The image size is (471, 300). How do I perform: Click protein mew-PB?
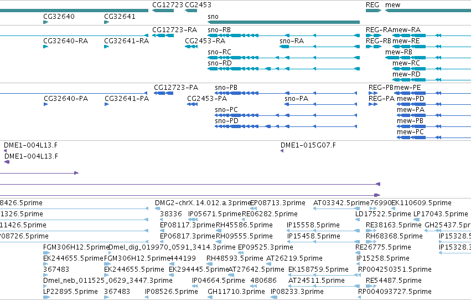point(410,121)
